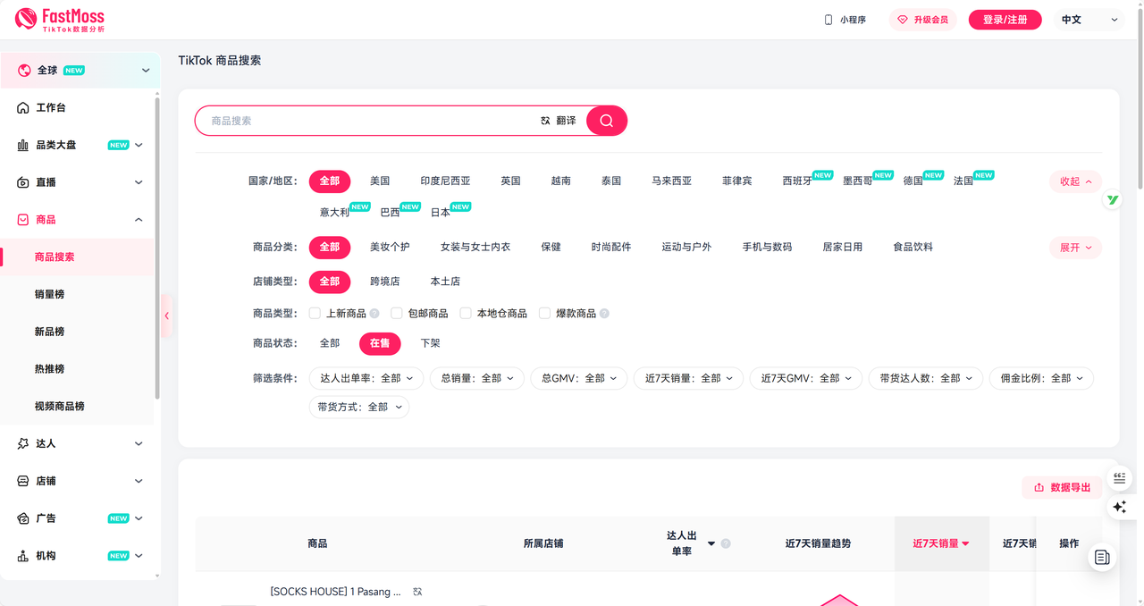
Task: Click the floating document notes icon
Action: coord(1102,558)
